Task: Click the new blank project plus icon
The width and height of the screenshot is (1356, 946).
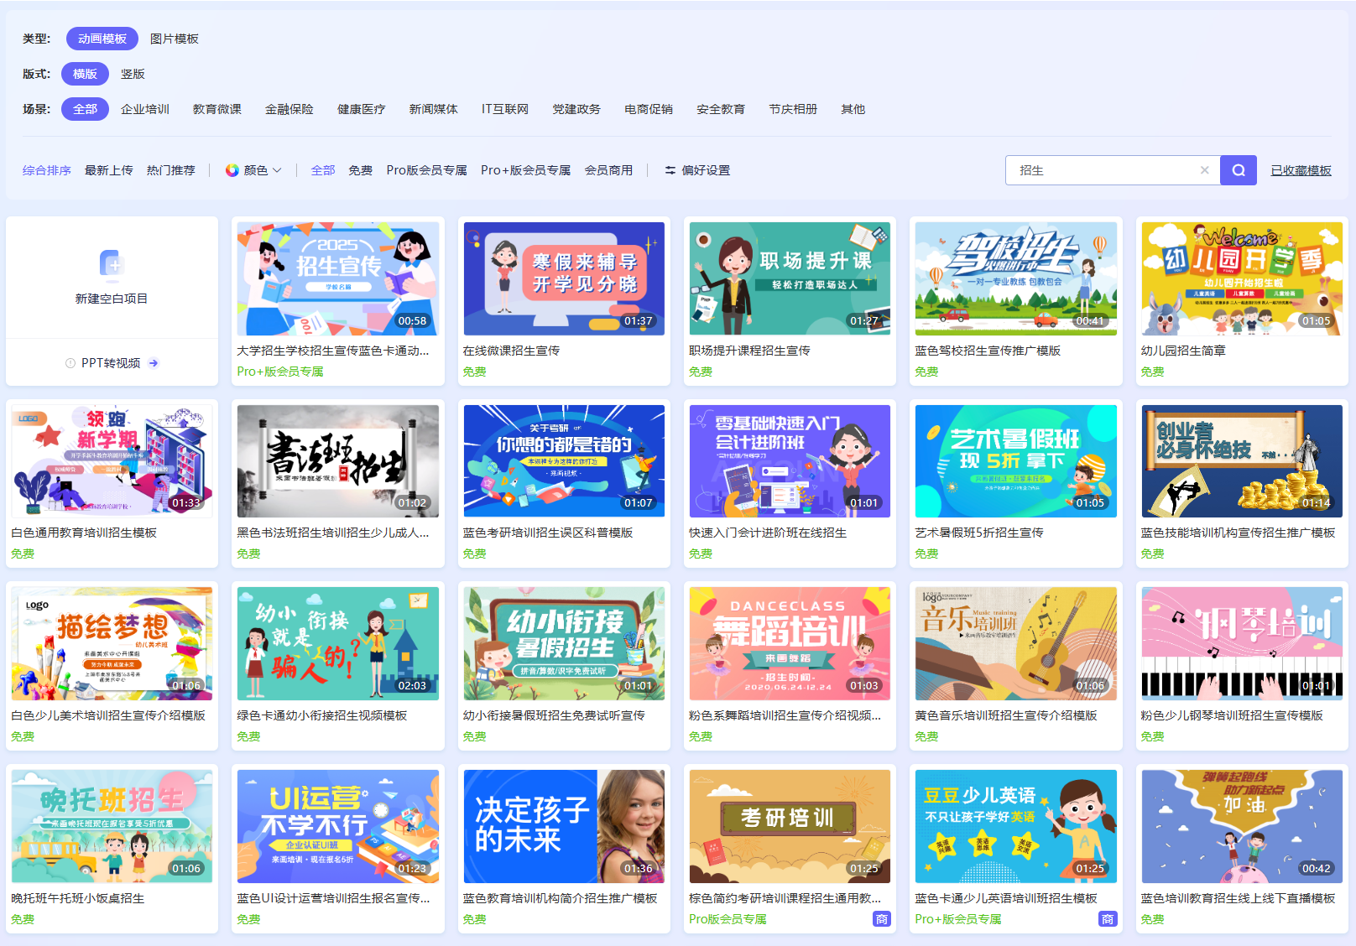Action: click(112, 263)
